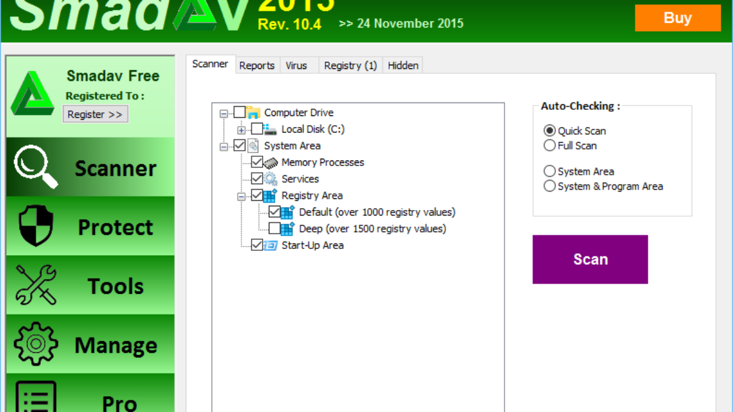The image size is (733, 412).
Task: Click the Registry Area cube icon
Action: coord(271,195)
